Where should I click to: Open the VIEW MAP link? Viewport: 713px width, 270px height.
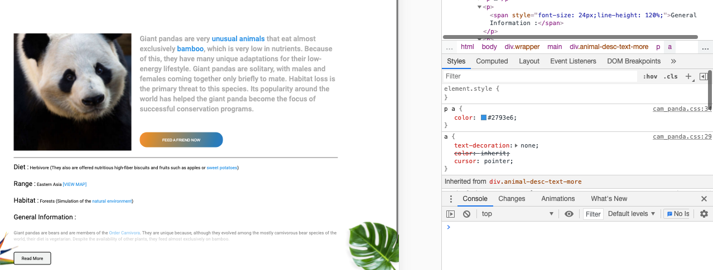[x=75, y=184]
